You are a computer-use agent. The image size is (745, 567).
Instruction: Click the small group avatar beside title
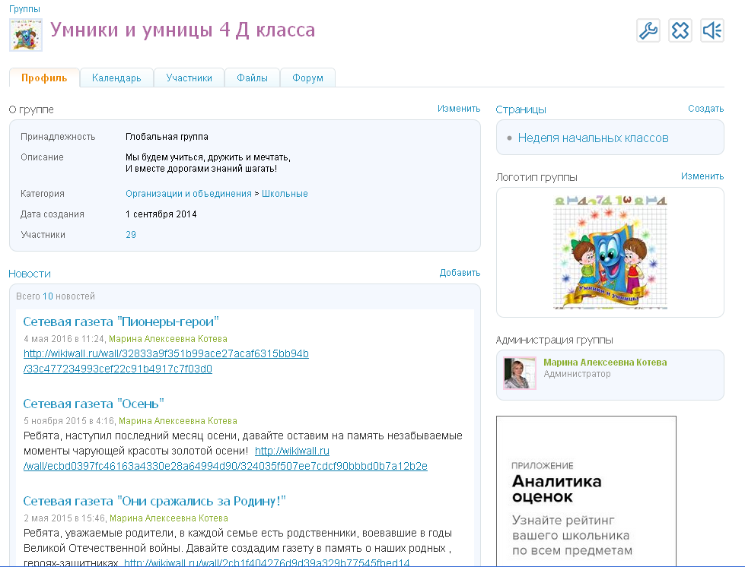click(25, 35)
